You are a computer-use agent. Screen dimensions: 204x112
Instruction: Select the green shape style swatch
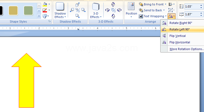28,10
